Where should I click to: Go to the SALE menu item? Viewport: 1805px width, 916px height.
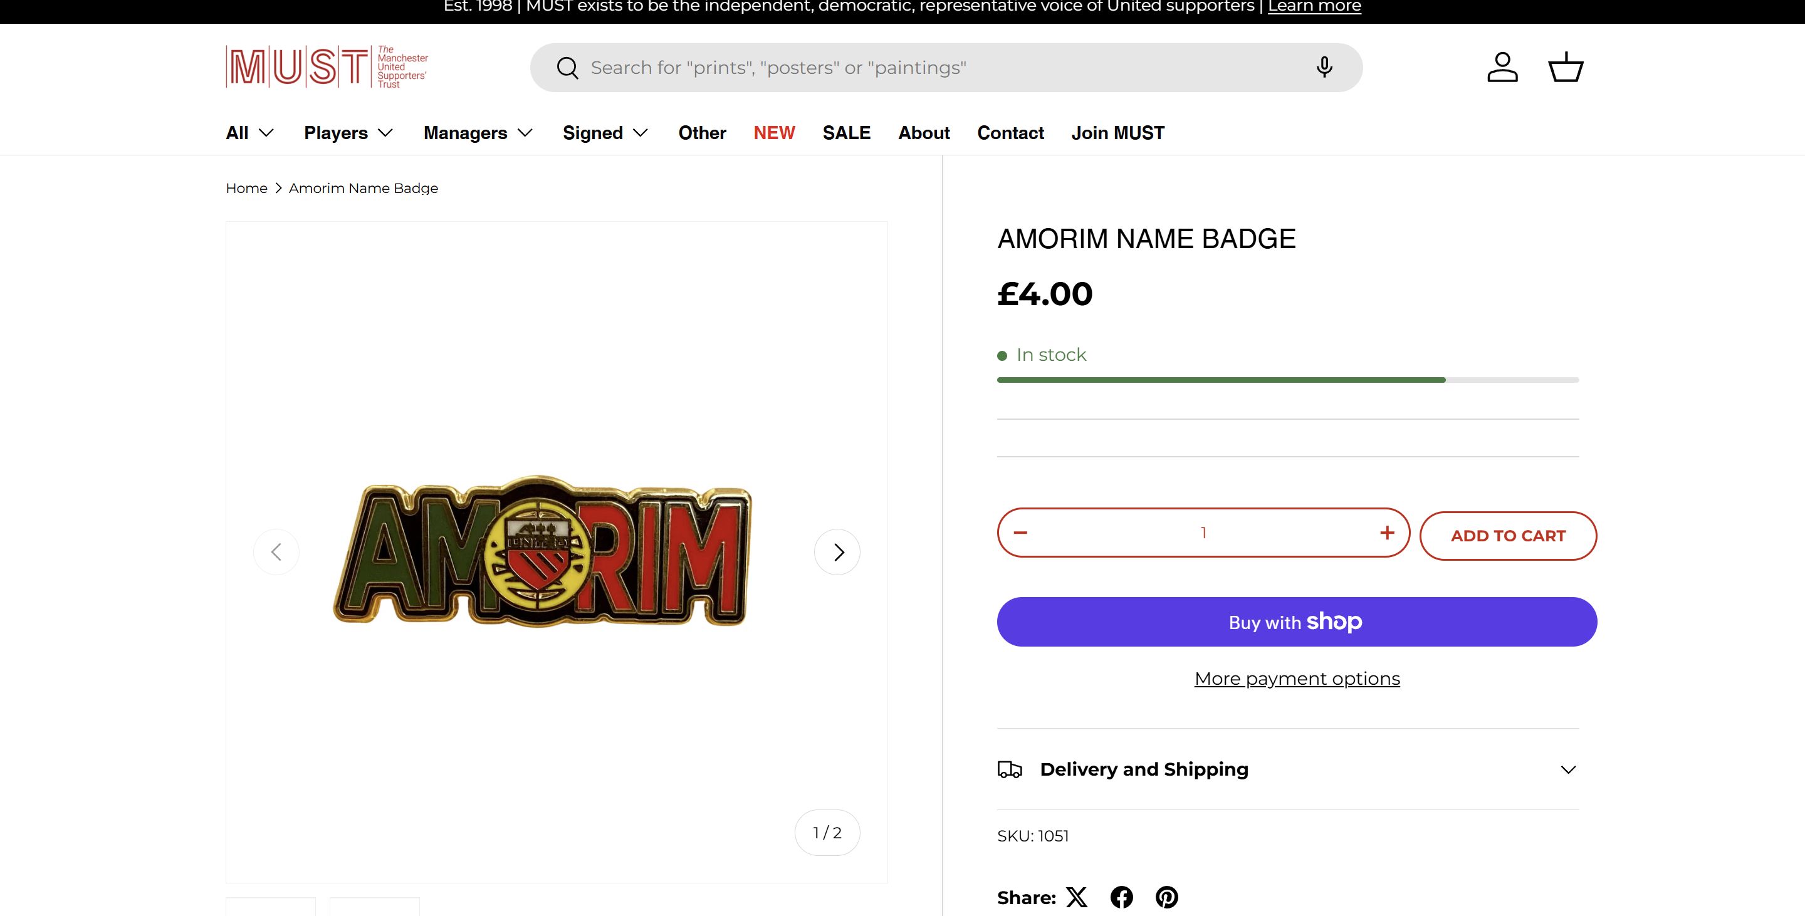click(847, 133)
